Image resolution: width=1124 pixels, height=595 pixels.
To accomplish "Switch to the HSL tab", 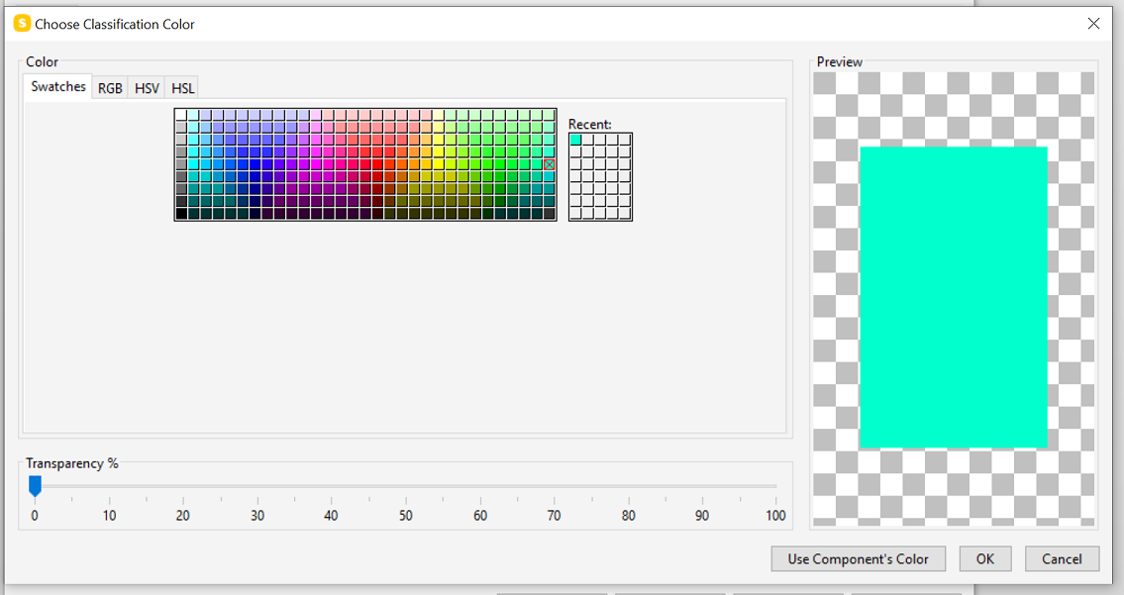I will (x=183, y=88).
